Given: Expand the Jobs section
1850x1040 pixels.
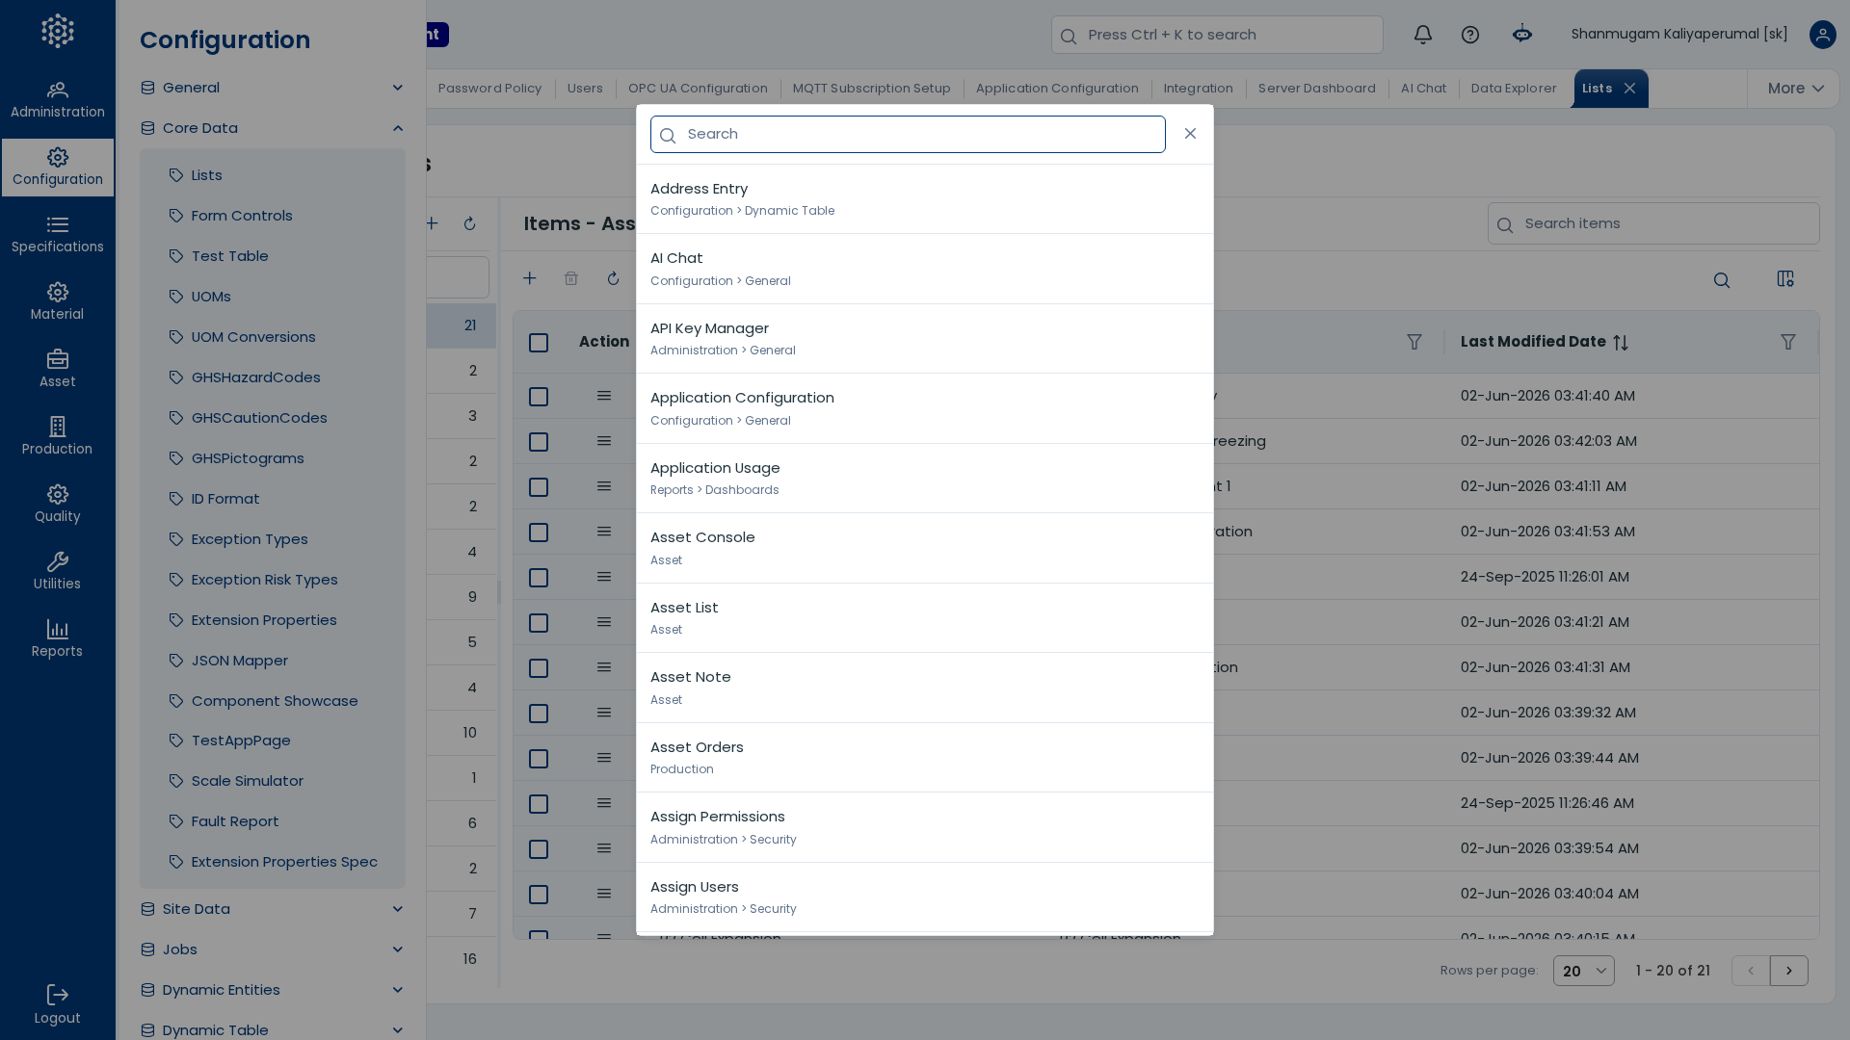Looking at the screenshot, I should [272, 949].
